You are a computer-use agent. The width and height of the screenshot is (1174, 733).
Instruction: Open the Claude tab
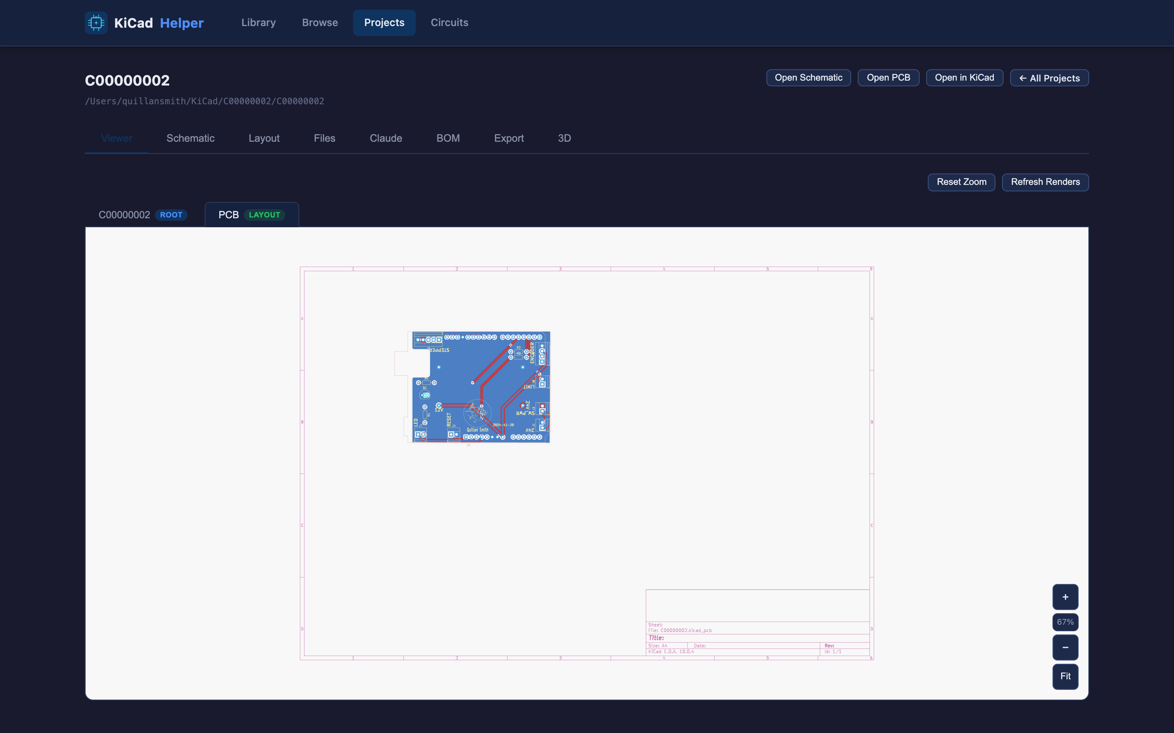point(386,138)
